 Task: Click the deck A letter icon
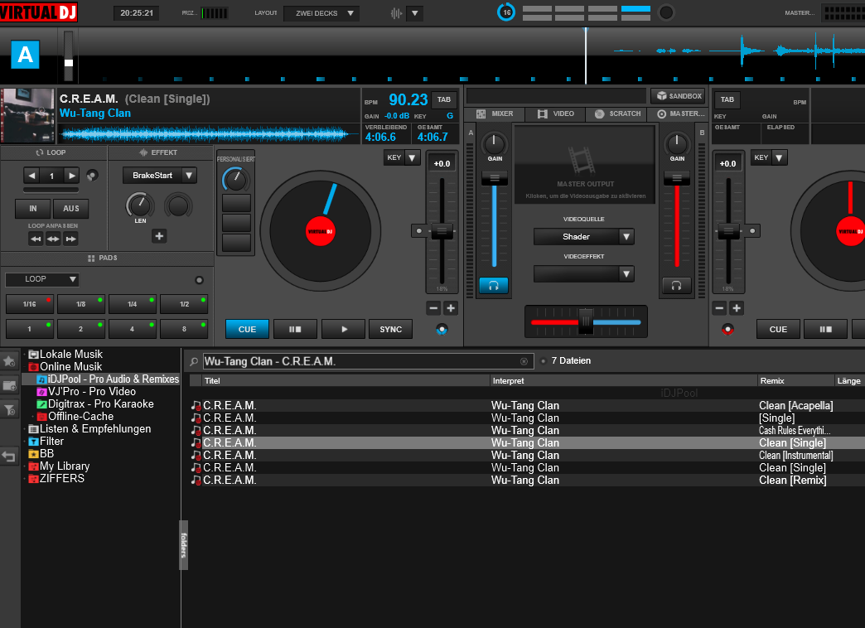26,54
